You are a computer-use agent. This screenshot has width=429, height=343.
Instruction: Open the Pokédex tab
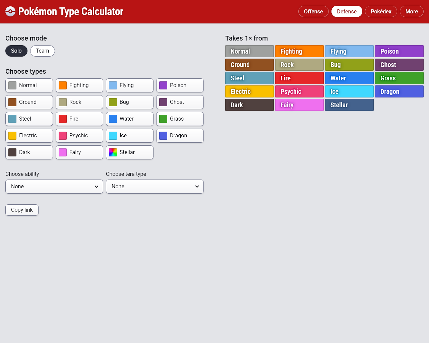coord(381,11)
